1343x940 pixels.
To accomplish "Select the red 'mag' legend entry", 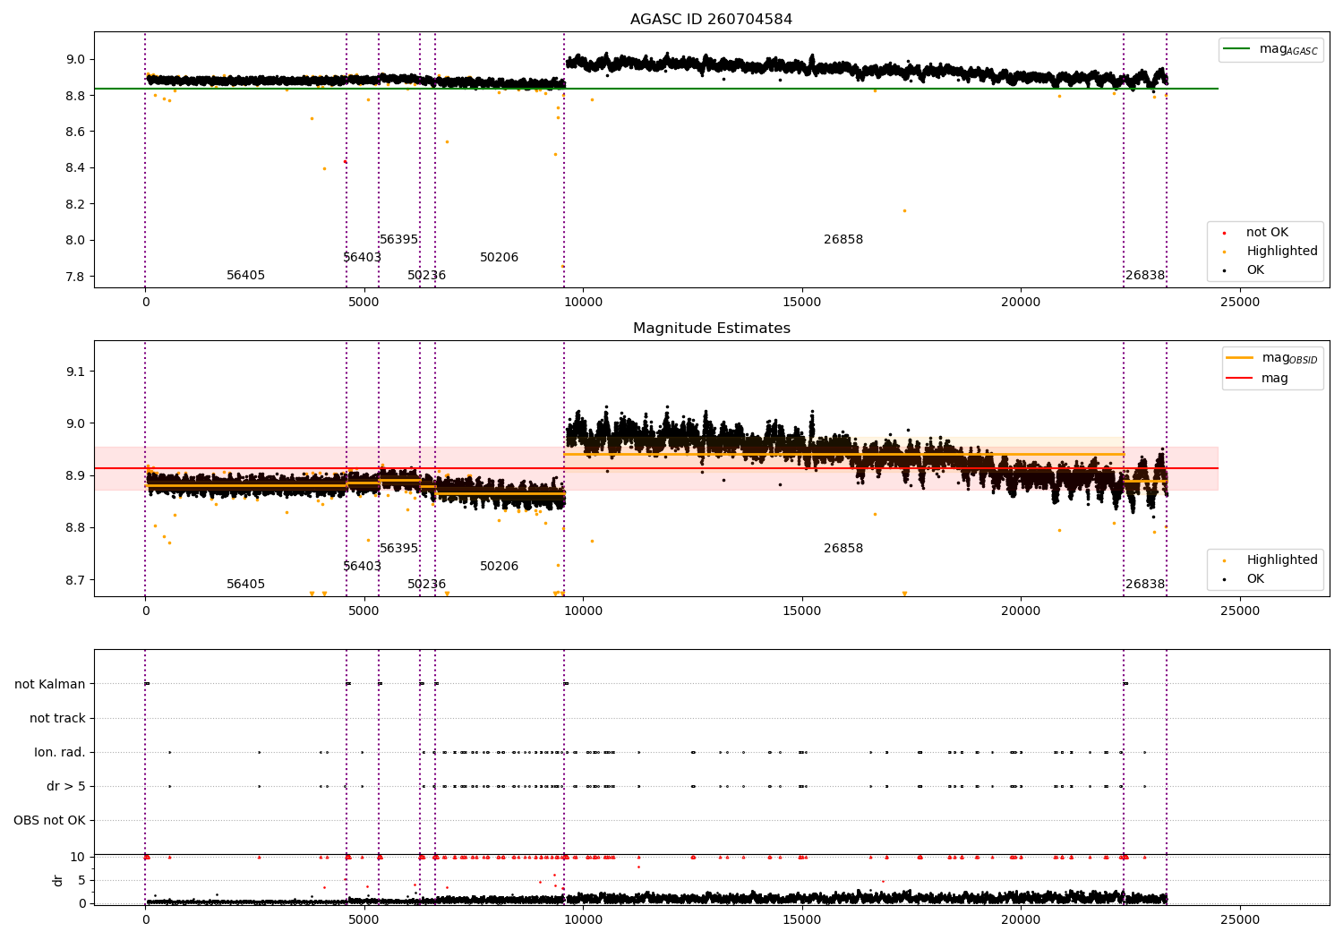I will (1258, 379).
